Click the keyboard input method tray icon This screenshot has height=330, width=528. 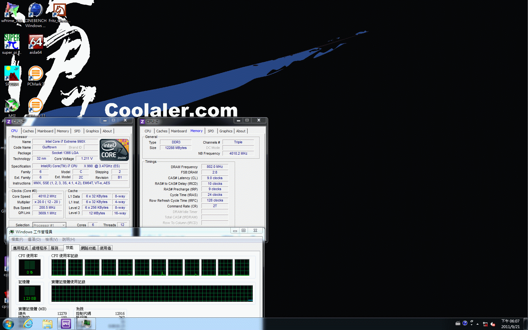point(458,323)
